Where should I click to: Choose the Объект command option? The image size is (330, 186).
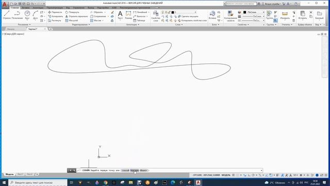(143, 171)
